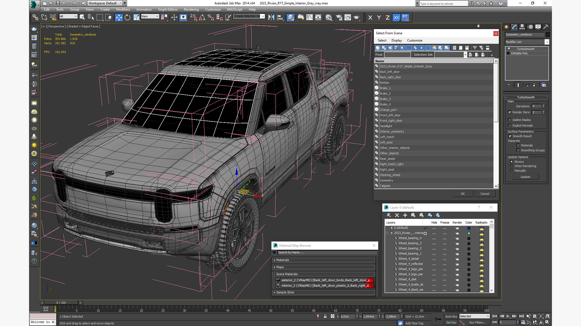Collapse the 2023_Rivian layer tree node

[x=387, y=233]
